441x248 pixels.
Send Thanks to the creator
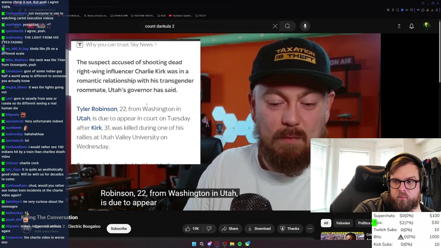click(x=289, y=229)
